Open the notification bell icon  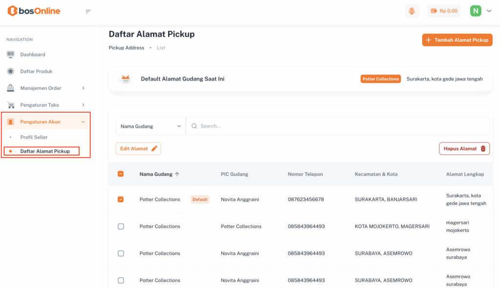(412, 11)
